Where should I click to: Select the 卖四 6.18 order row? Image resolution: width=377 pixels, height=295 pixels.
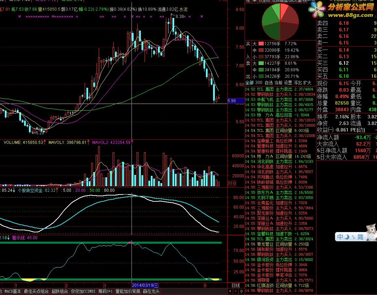pyautogui.click(x=347, y=23)
